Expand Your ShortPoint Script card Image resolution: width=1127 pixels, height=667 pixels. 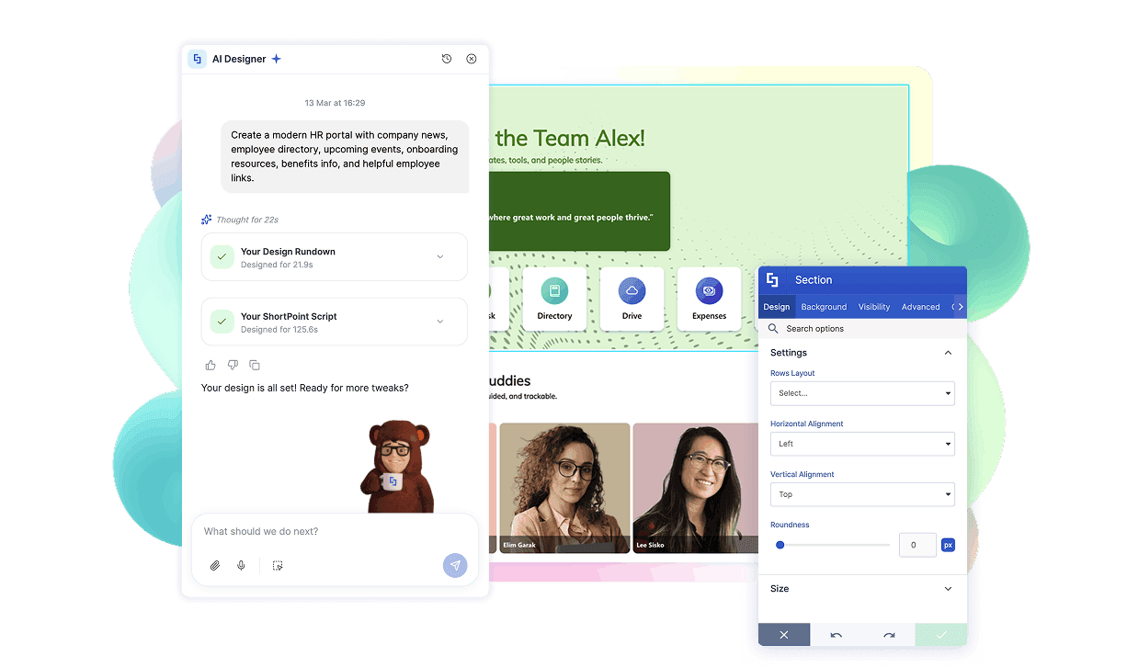coord(440,322)
